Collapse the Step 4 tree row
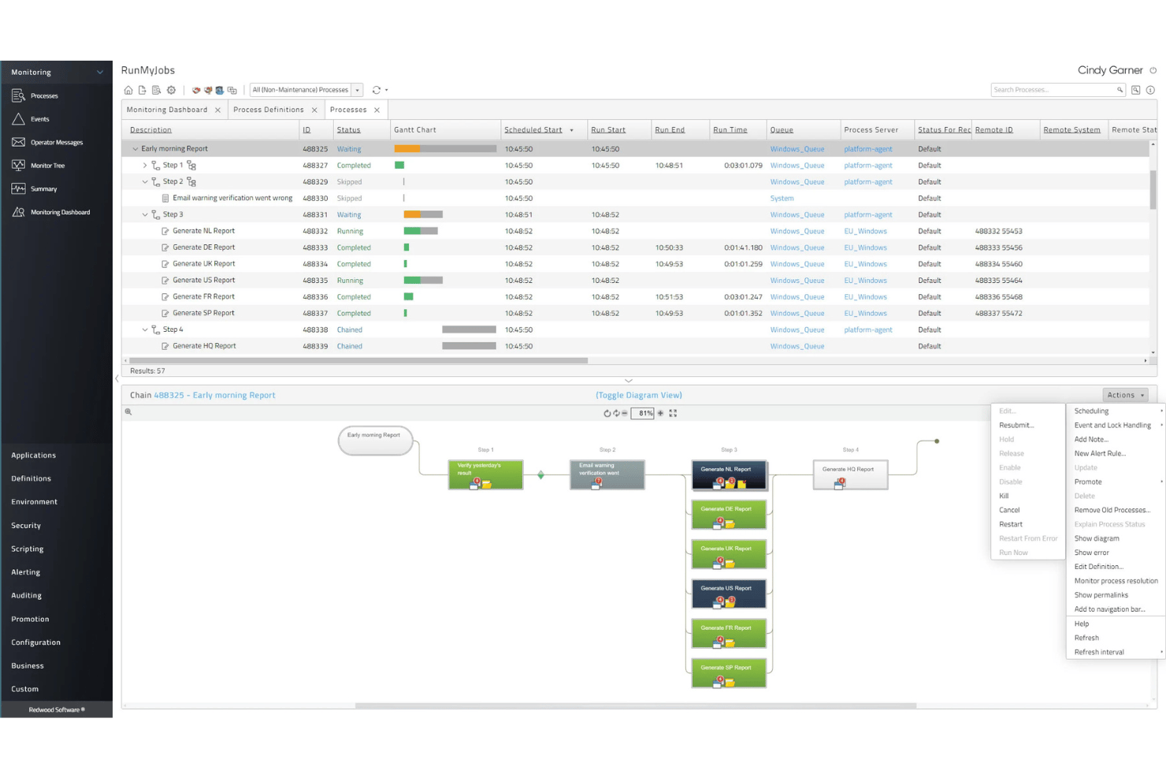The width and height of the screenshot is (1166, 778). pyautogui.click(x=145, y=329)
